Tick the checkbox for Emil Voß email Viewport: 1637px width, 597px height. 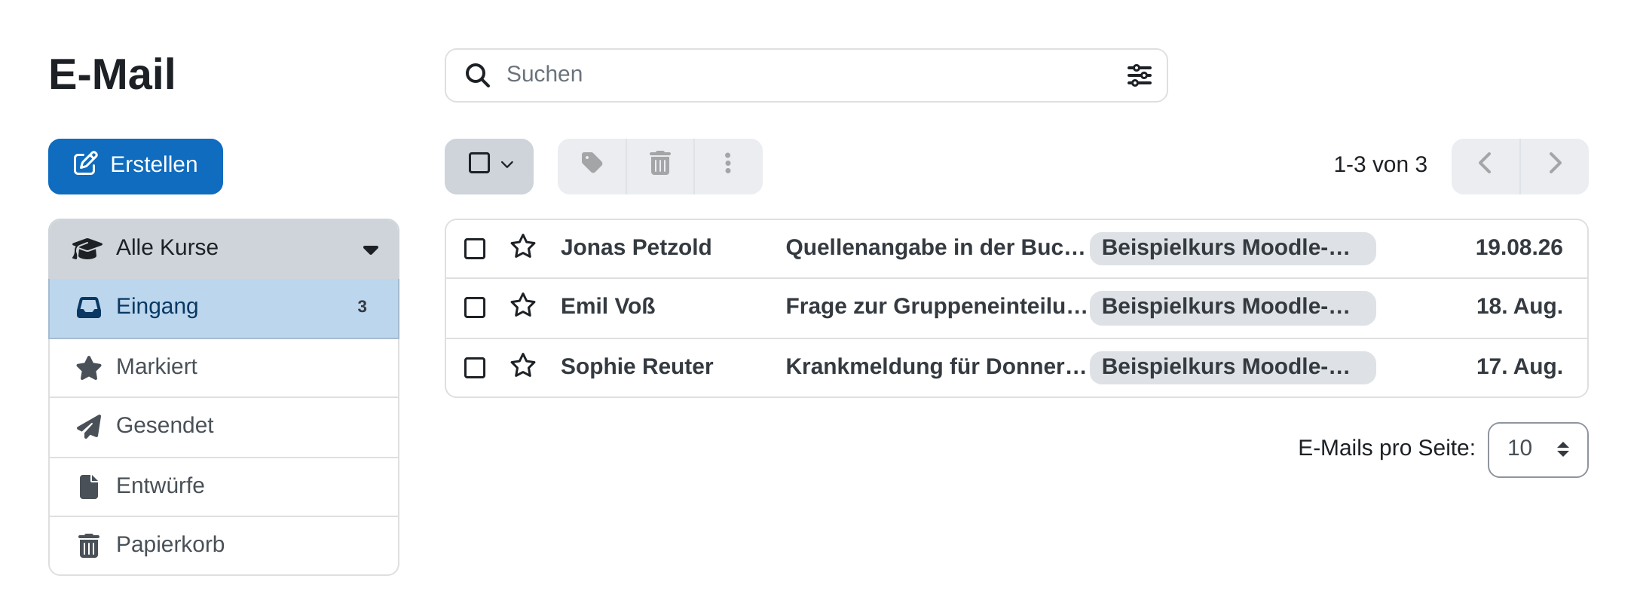point(475,308)
